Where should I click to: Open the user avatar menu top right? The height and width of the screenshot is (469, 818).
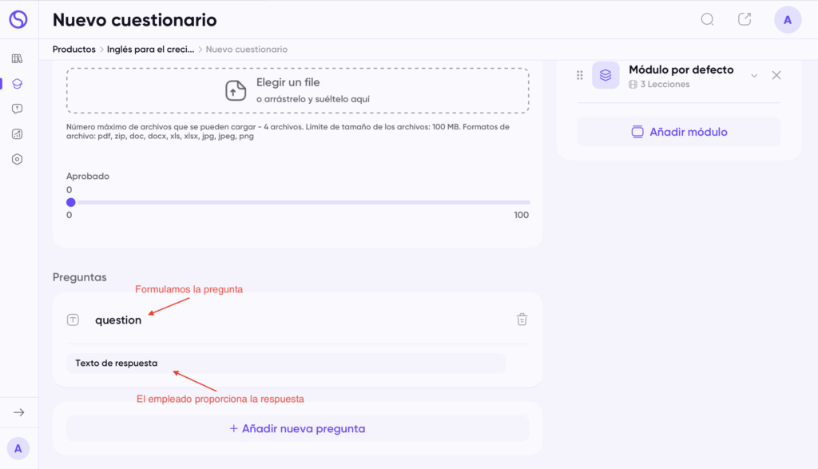tap(788, 20)
